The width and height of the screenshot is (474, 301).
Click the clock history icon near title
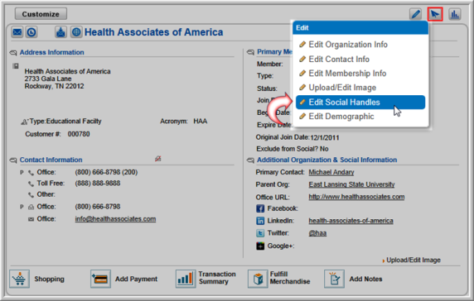pos(31,32)
